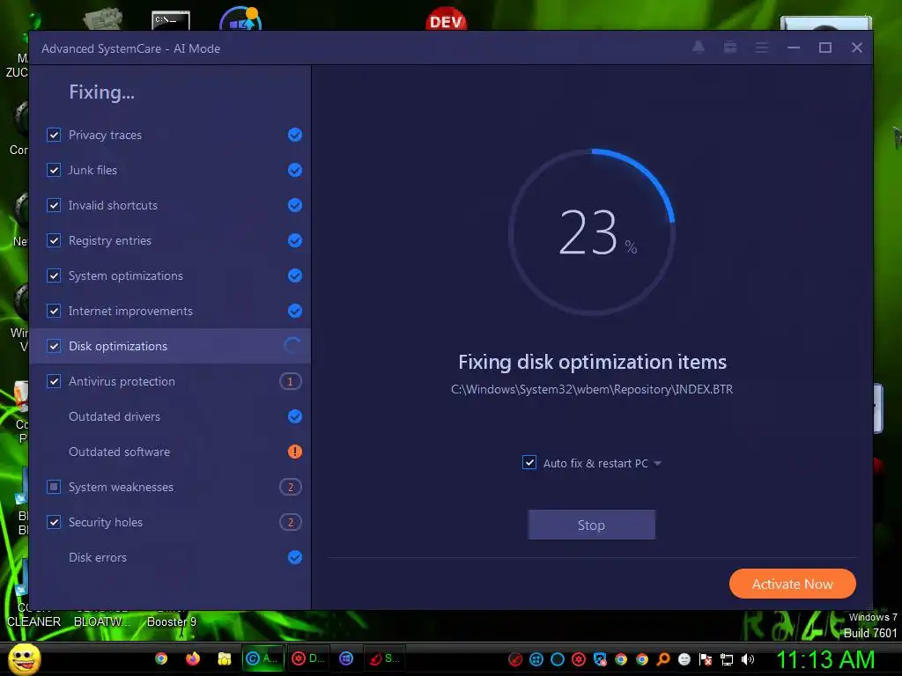Click the INDEX.BTR file path text
This screenshot has height=676, width=902.
[592, 389]
